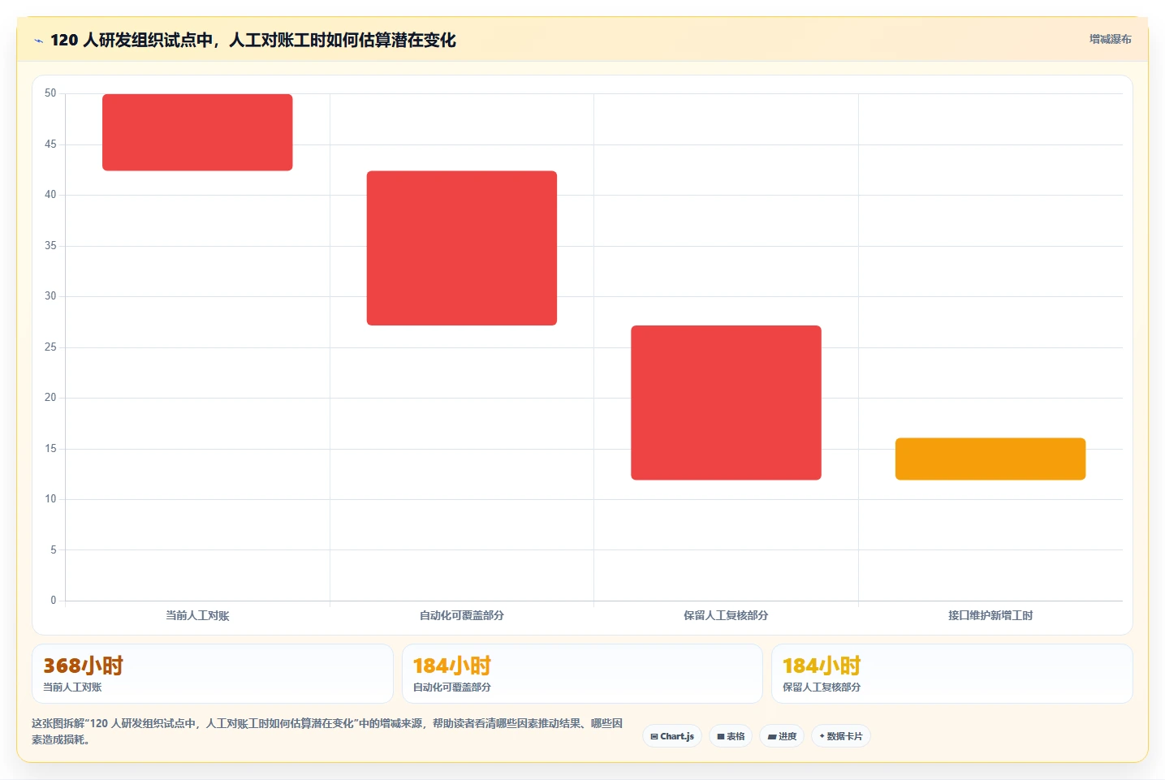Click the y-axis tick value 50
The height and width of the screenshot is (780, 1165).
(x=50, y=93)
